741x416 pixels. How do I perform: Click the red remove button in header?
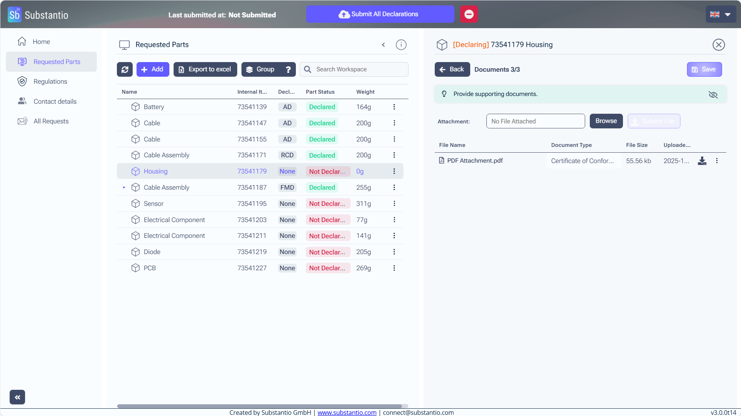tap(469, 14)
